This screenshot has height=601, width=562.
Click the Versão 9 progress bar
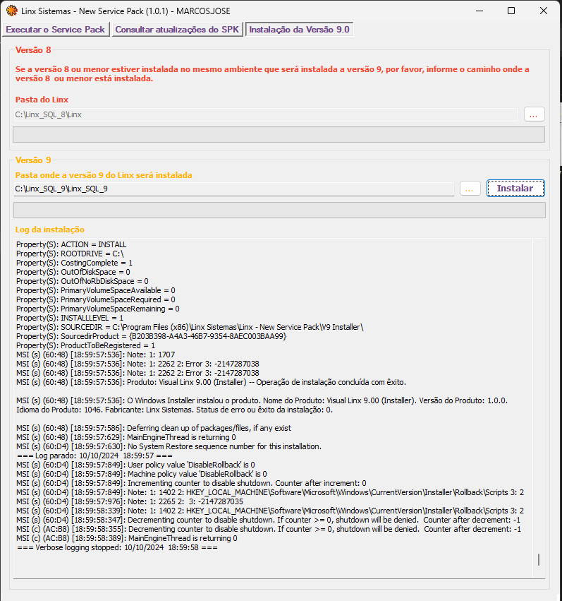pos(279,210)
